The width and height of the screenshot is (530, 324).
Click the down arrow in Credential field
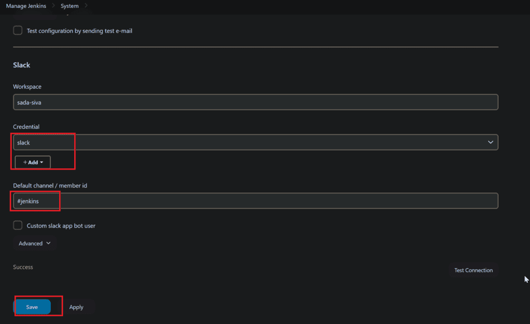[490, 142]
